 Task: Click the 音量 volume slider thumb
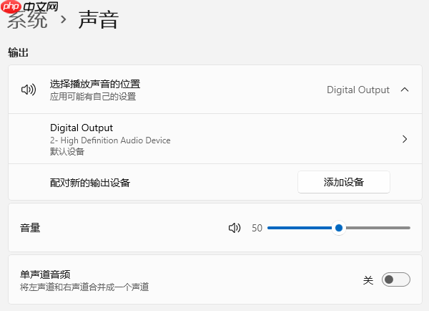tap(339, 228)
